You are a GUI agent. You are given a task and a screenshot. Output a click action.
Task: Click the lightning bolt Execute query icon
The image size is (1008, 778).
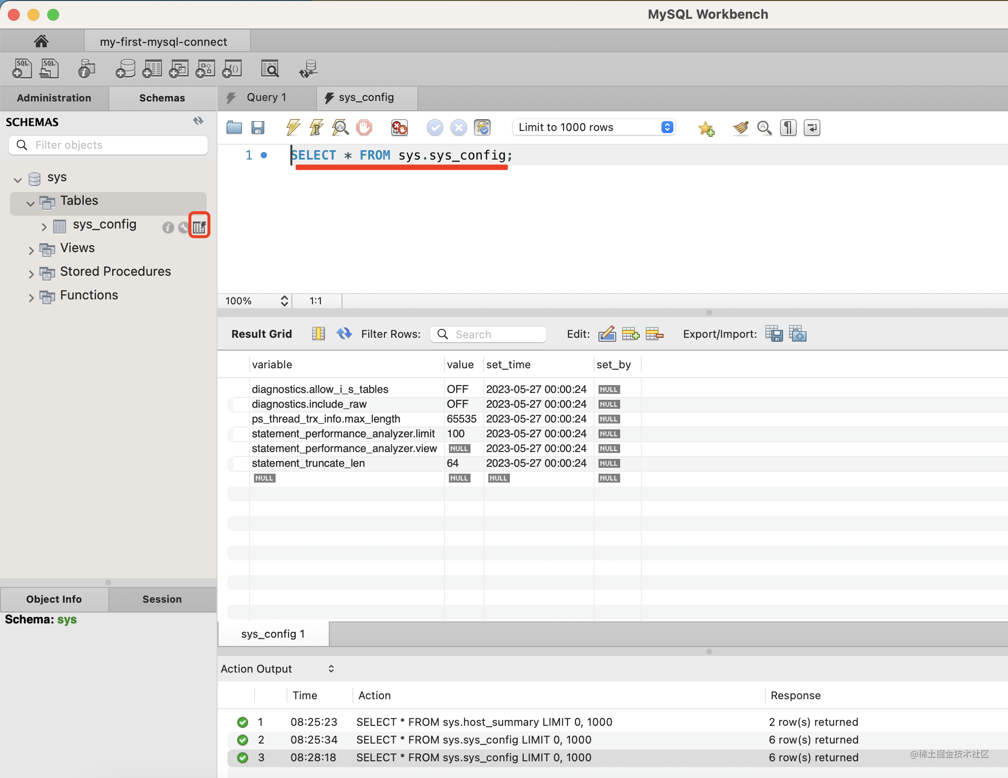click(x=293, y=128)
